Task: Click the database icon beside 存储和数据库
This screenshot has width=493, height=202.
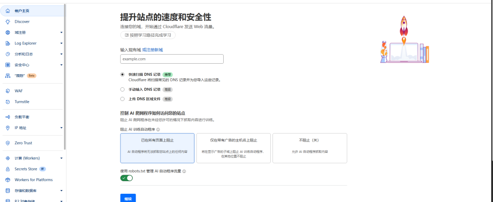Action: tap(8, 191)
